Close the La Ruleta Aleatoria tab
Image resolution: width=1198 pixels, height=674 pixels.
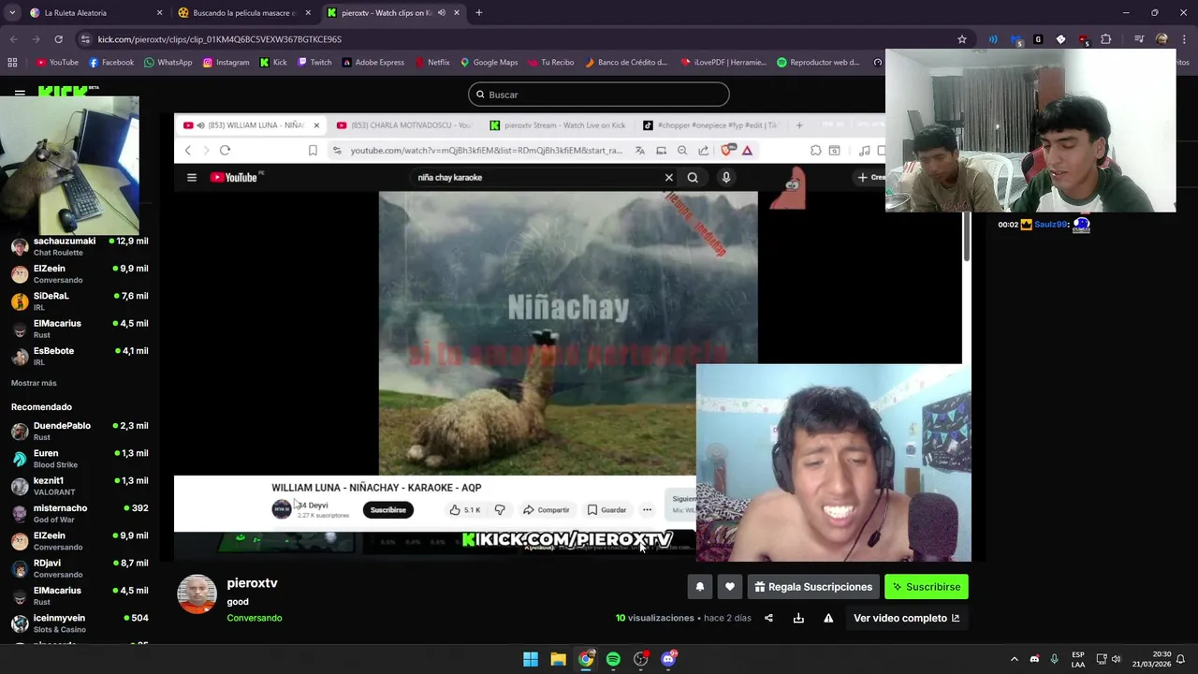coord(159,13)
